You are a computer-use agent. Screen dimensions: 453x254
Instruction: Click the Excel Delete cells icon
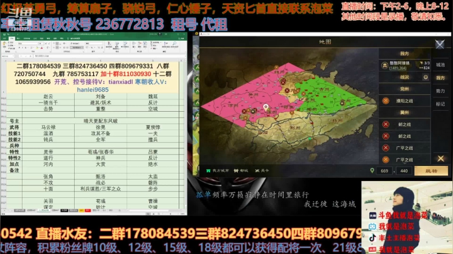click(x=139, y=45)
